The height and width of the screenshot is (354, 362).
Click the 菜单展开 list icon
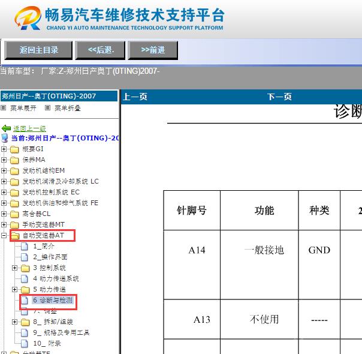(x=3, y=107)
